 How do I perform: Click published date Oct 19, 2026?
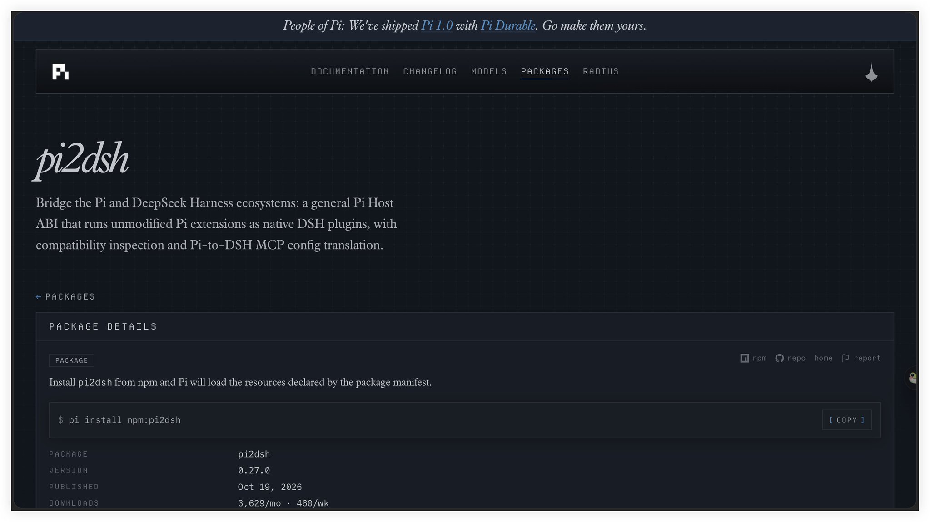[270, 487]
